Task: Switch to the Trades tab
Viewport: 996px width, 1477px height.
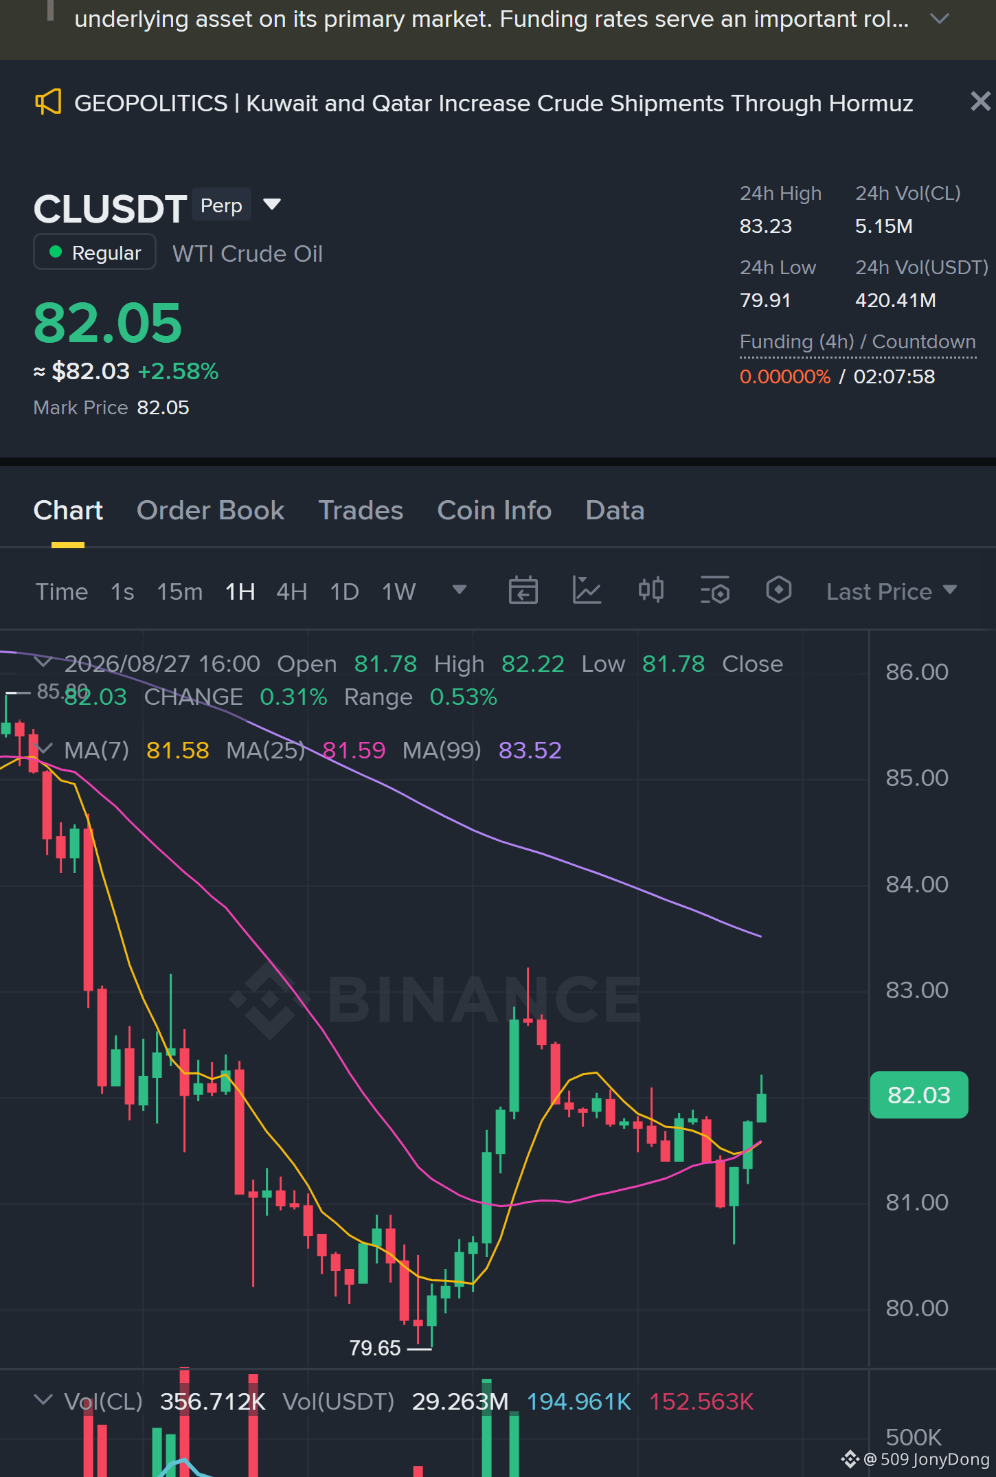Action: click(361, 510)
